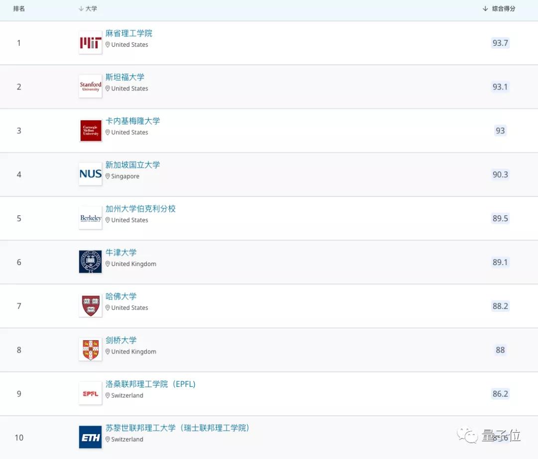Click the MIT logo image

click(x=90, y=42)
